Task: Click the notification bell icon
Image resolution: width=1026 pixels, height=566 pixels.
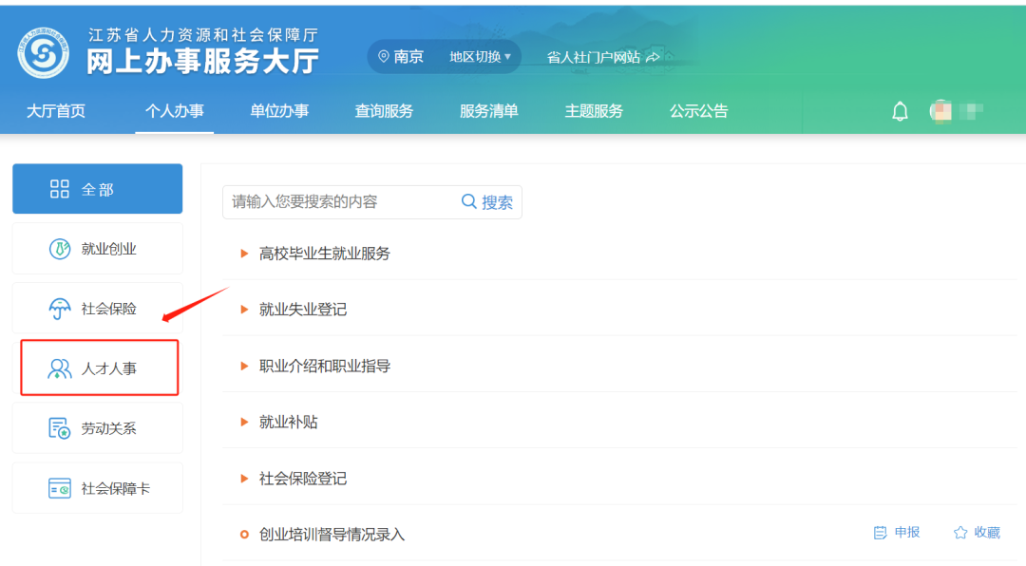Action: tap(900, 111)
